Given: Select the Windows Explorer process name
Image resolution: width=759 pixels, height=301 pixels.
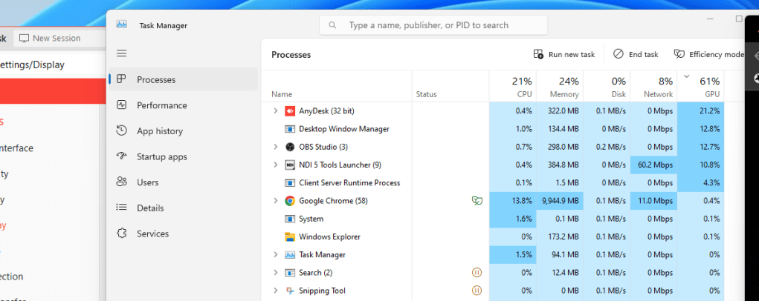Looking at the screenshot, I should click(329, 236).
